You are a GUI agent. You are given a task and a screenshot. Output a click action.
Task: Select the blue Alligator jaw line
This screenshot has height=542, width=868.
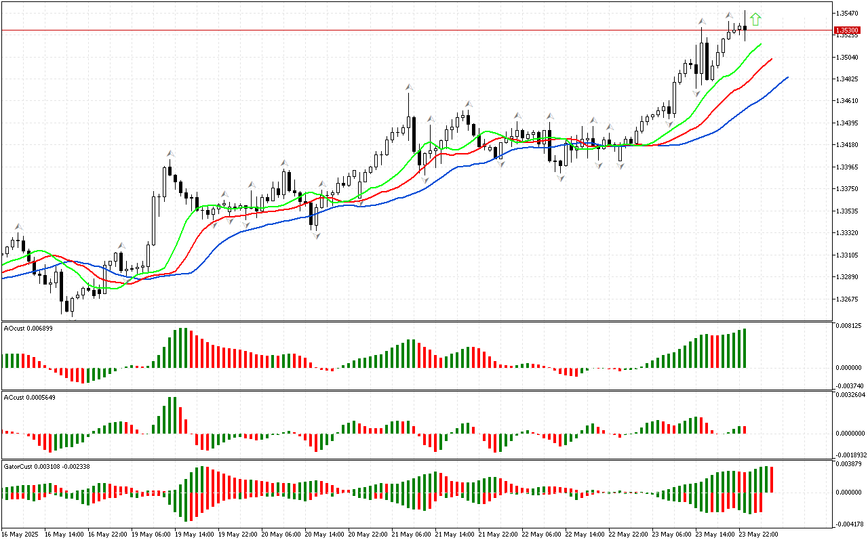coord(766,93)
